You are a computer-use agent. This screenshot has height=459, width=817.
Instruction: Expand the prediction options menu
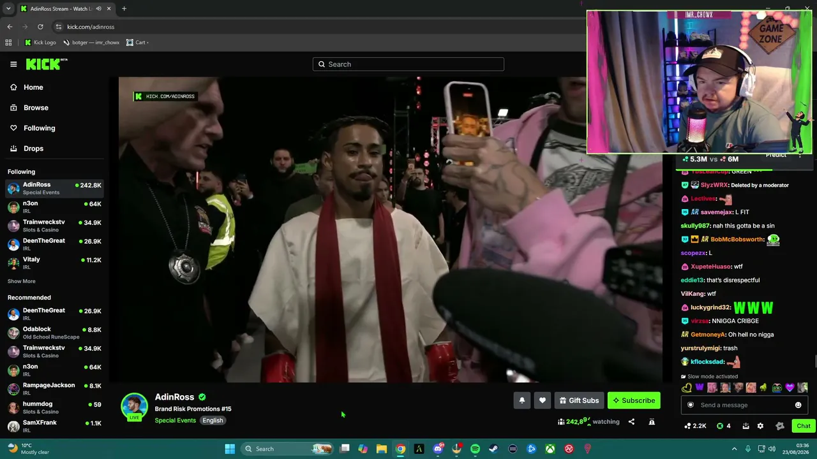(x=800, y=155)
